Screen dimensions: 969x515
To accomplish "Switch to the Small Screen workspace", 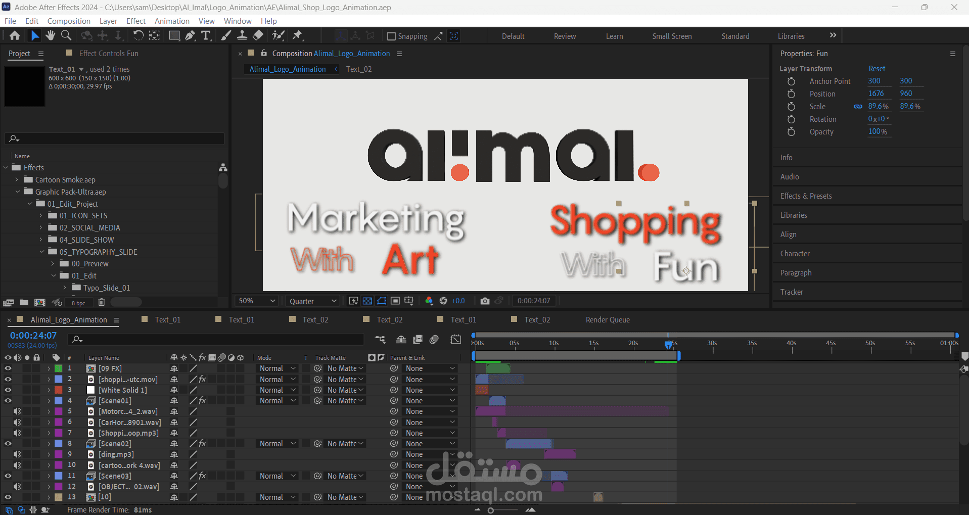I will click(672, 36).
